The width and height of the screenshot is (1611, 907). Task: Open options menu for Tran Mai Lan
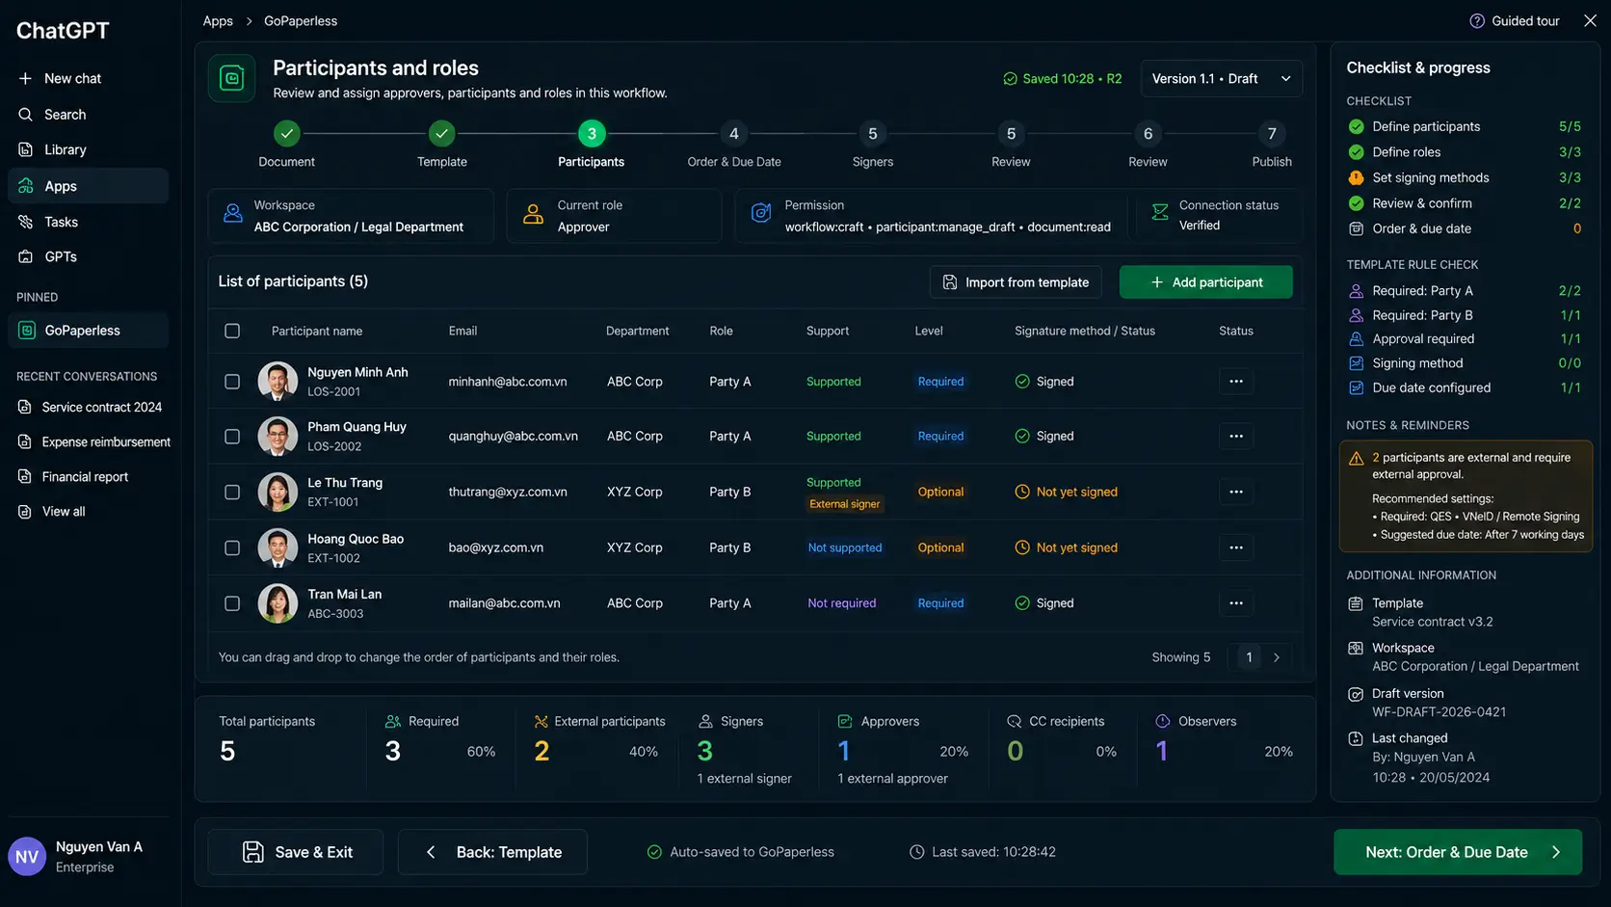coord(1235,603)
